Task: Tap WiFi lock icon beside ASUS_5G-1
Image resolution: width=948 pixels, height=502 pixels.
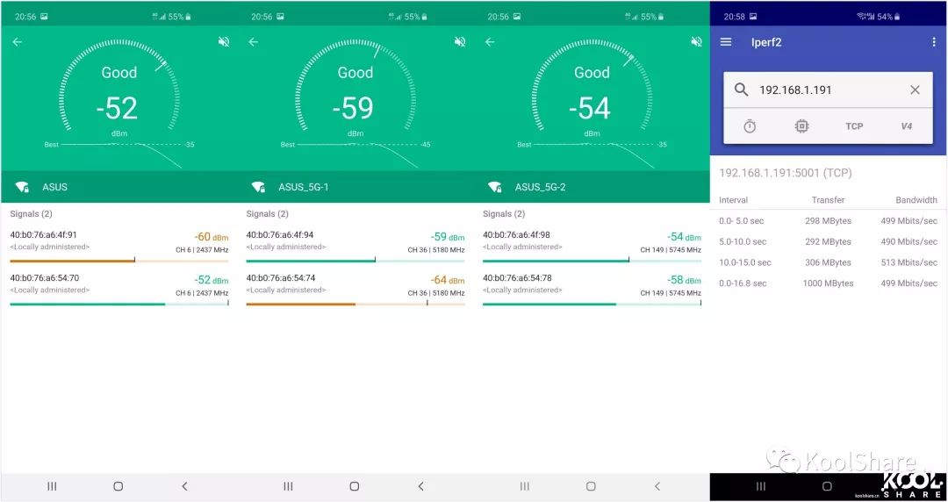Action: tap(258, 187)
